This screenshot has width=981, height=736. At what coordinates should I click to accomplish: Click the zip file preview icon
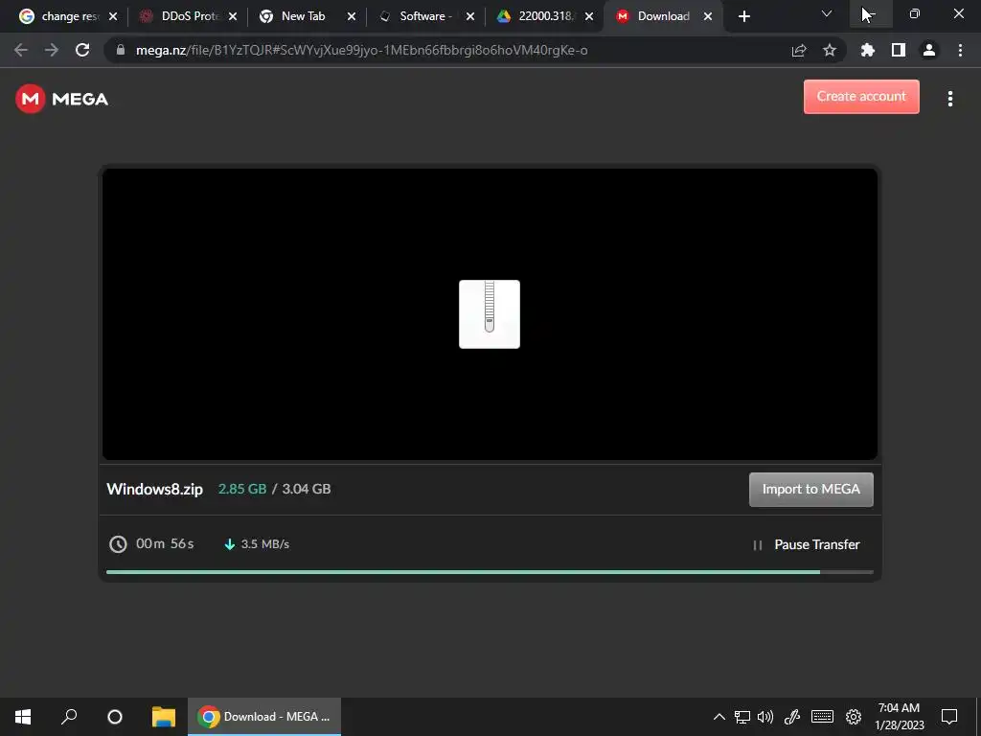(x=490, y=314)
